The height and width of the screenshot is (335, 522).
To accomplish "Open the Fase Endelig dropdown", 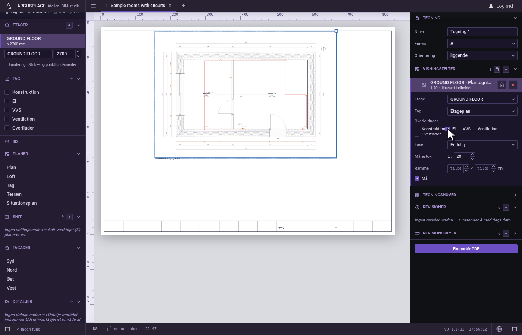I will [482, 145].
